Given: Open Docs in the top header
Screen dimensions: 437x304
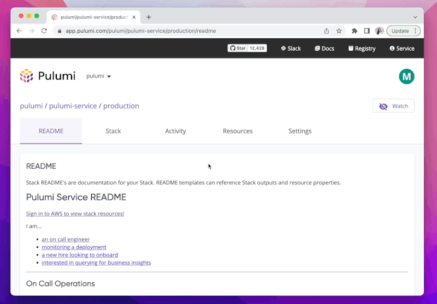Looking at the screenshot, I should [x=324, y=49].
